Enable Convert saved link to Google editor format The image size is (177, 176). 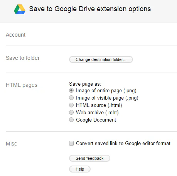pos(71,143)
